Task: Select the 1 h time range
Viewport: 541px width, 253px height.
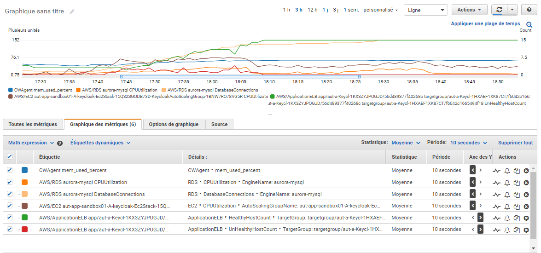Action: click(x=286, y=10)
